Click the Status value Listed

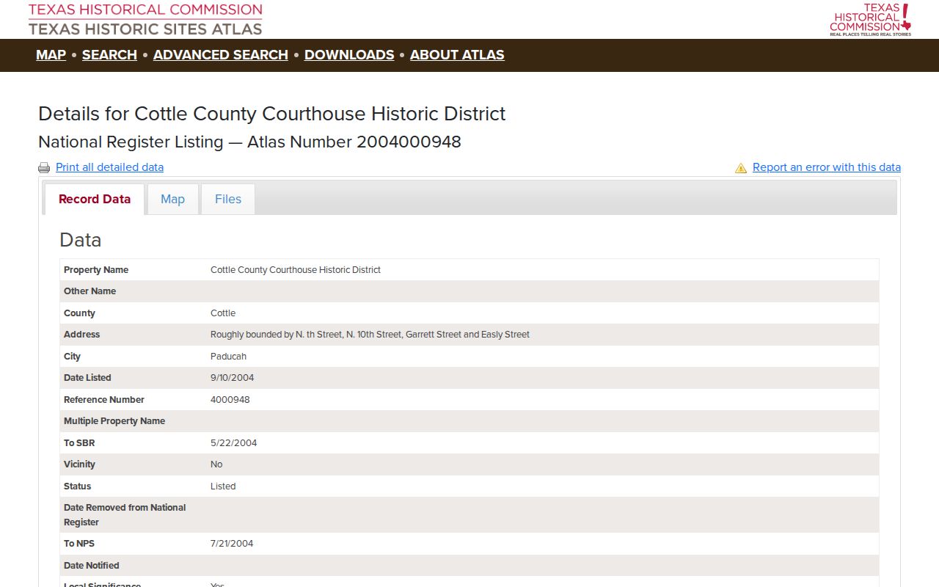223,486
